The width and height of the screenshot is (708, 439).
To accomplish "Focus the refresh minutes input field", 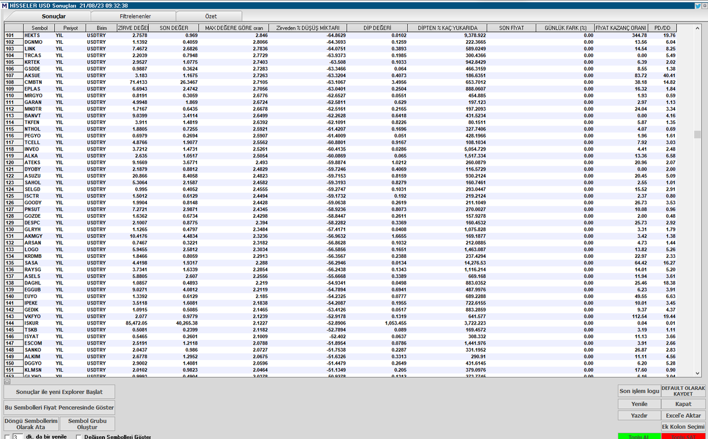I will tap(17, 437).
